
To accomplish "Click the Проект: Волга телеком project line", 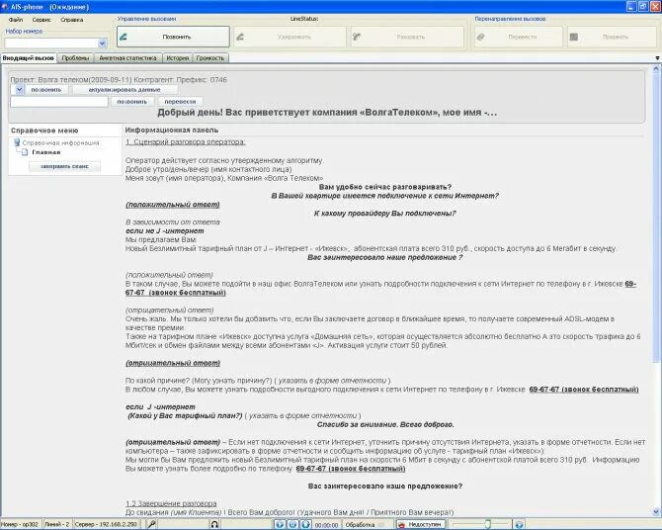I will point(119,79).
